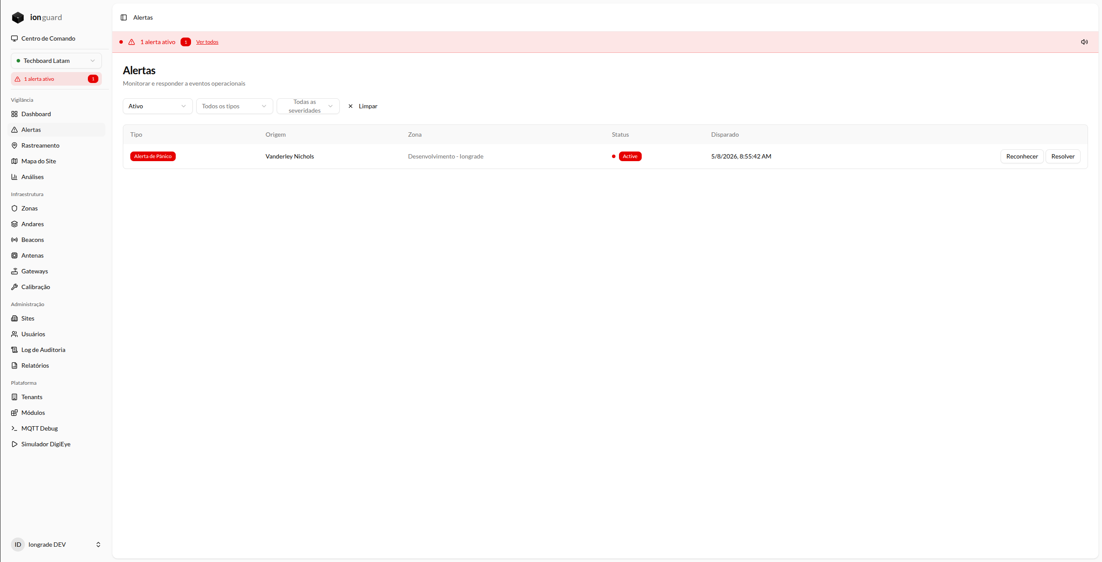1102x562 pixels.
Task: Click the Alerta de Pânico tag
Action: tap(153, 156)
